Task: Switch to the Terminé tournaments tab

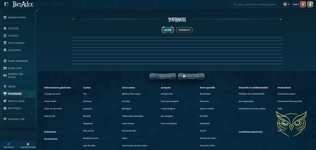Action: 184,30
